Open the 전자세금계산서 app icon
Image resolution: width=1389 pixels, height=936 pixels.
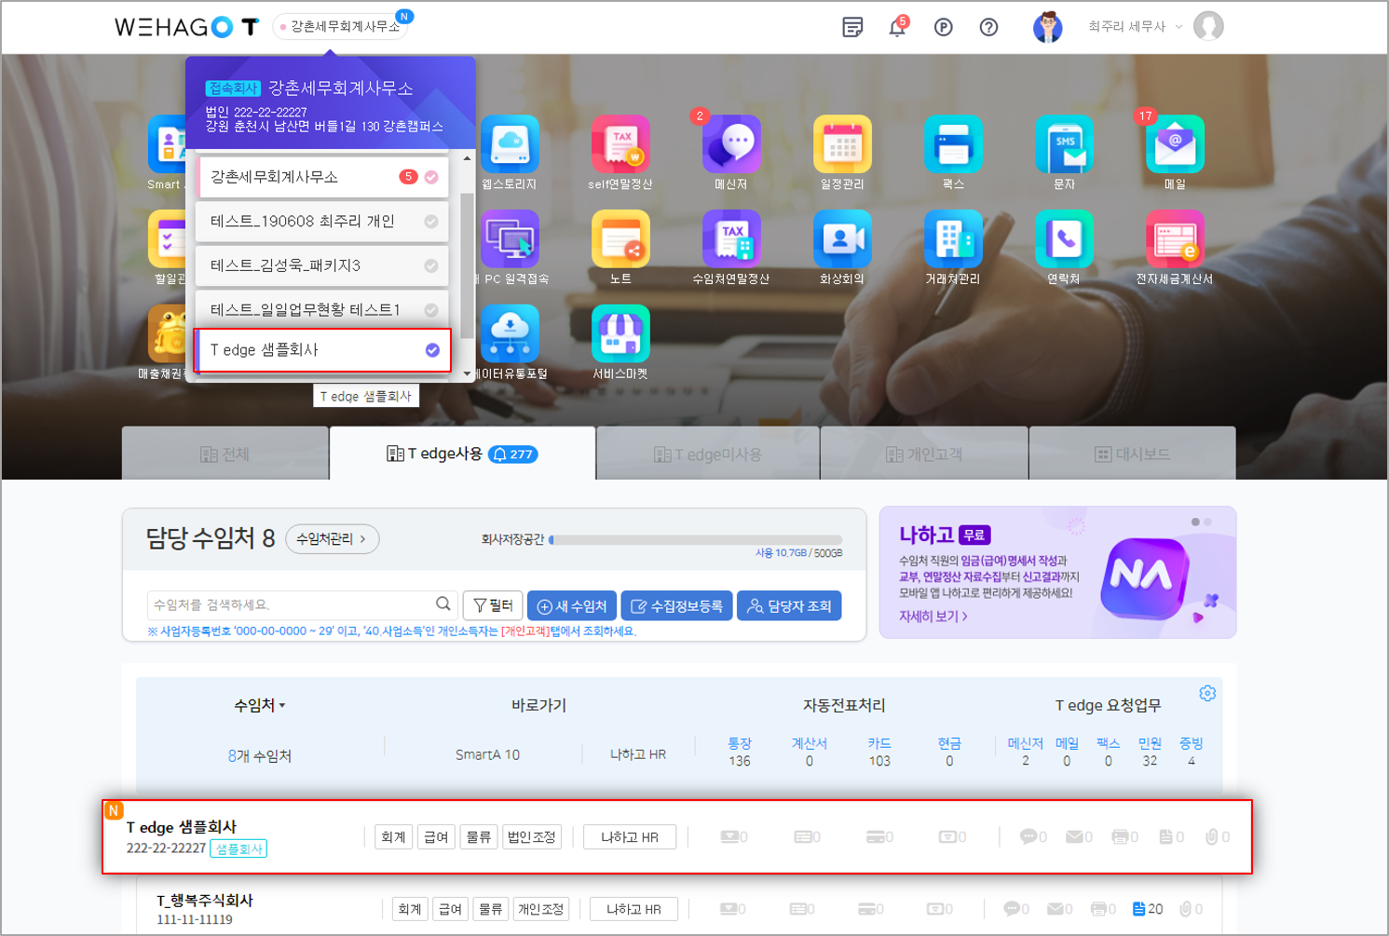[1175, 239]
